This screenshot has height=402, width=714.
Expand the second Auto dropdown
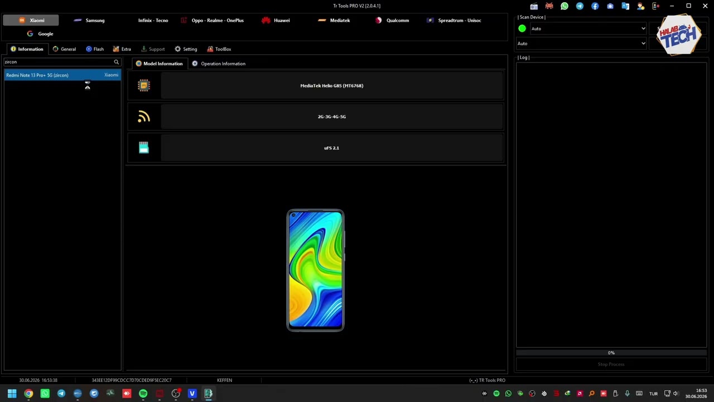tap(581, 44)
